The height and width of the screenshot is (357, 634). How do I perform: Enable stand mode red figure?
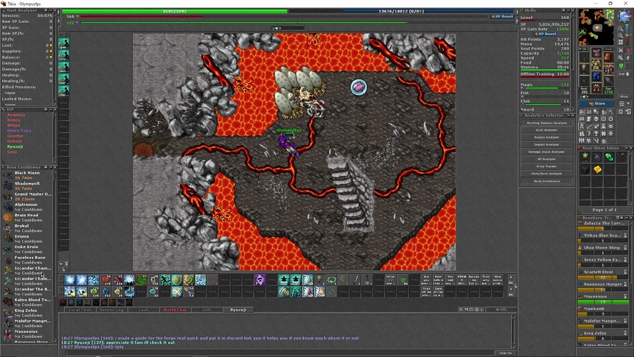[x=628, y=50]
